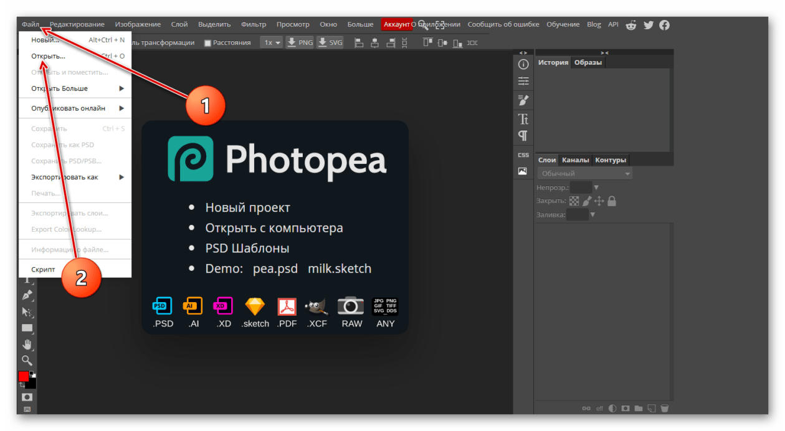
Task: Click the Новый проект link
Action: [248, 208]
